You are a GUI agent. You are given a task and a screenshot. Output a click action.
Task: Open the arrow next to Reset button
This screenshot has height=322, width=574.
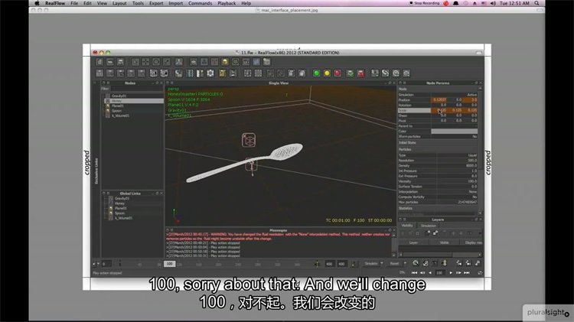(x=405, y=263)
